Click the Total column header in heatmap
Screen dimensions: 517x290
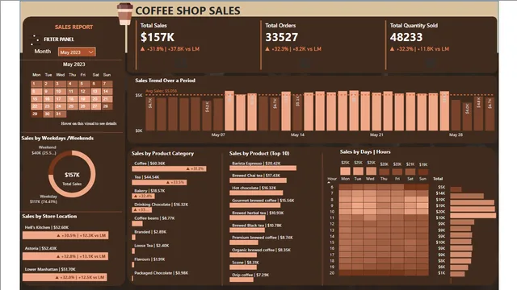pyautogui.click(x=438, y=179)
